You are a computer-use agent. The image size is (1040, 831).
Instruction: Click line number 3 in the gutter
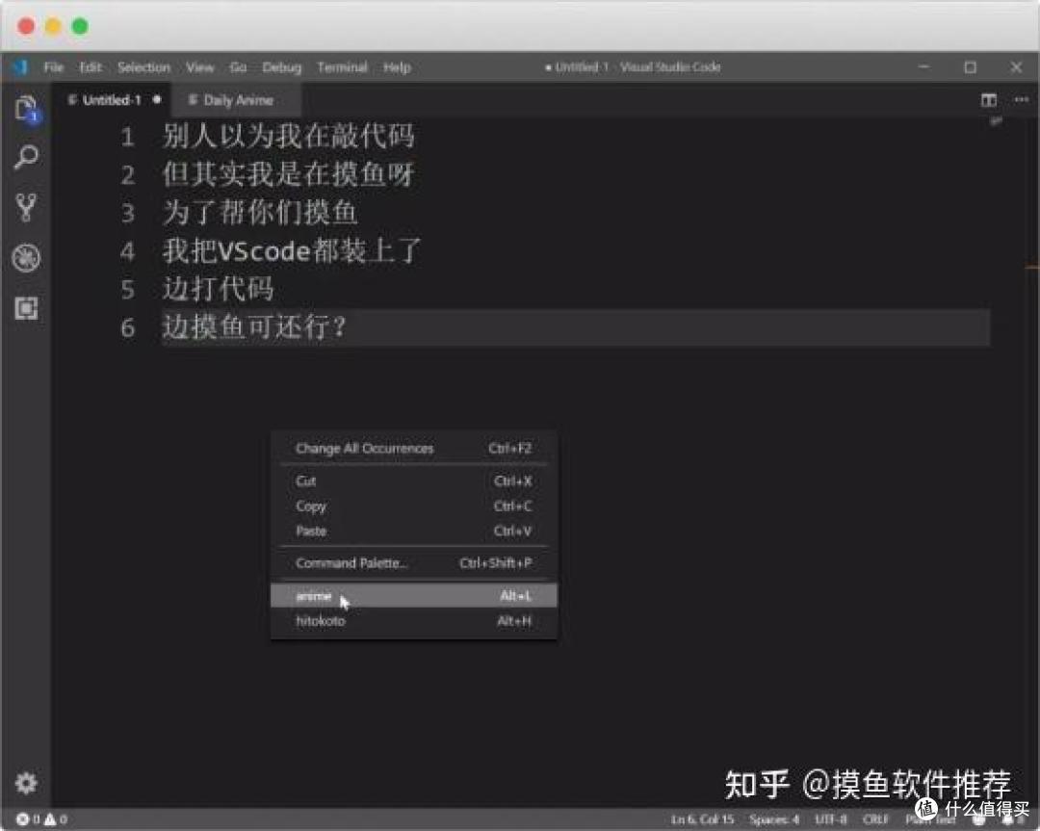point(128,214)
